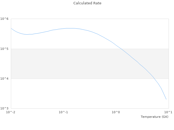Click the curve's local minimum near 10^-2
174x130 pixels.
coord(27,34)
